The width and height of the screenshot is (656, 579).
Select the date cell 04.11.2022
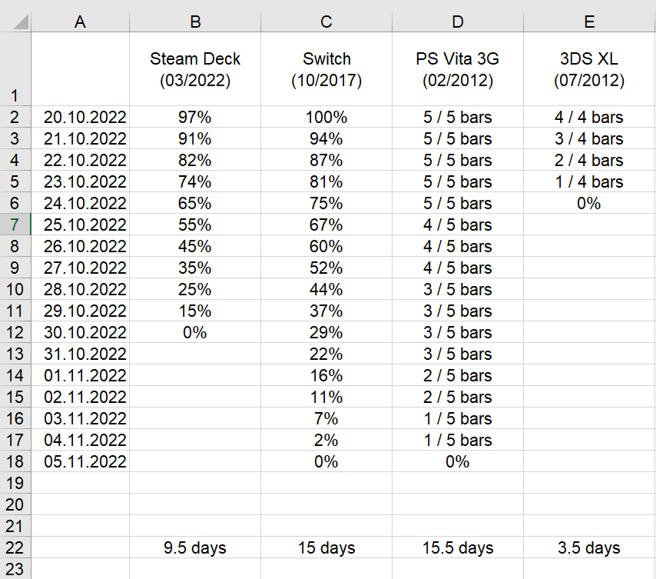[x=81, y=440]
